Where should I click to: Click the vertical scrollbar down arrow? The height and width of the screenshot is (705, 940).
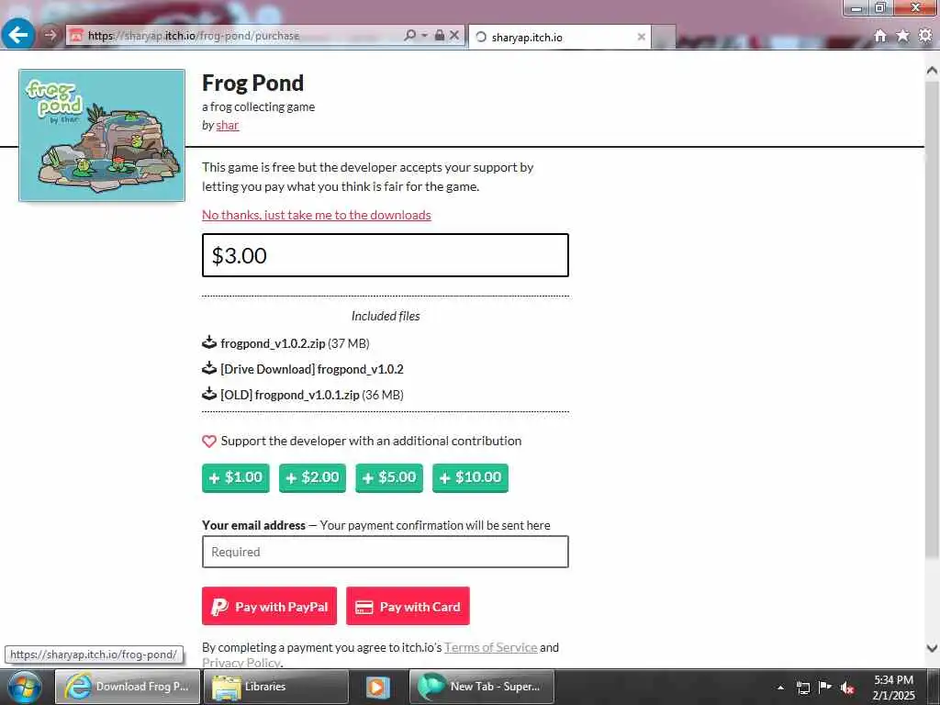(x=932, y=648)
